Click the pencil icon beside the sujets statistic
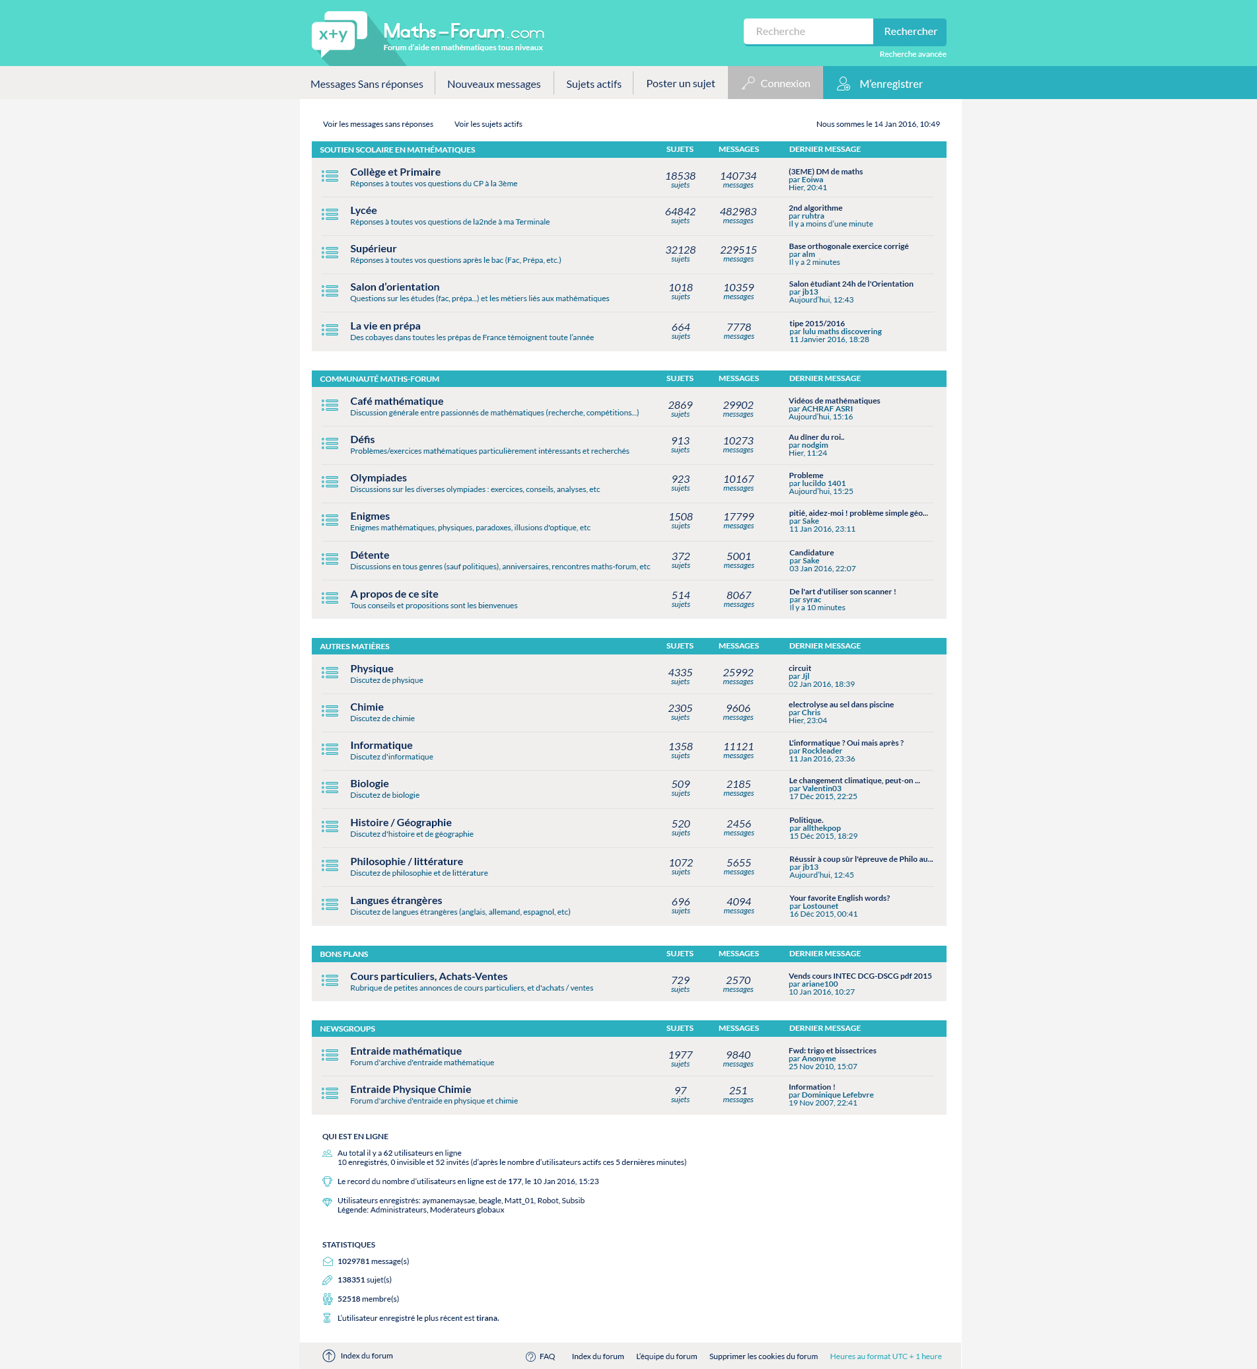 coord(327,1279)
